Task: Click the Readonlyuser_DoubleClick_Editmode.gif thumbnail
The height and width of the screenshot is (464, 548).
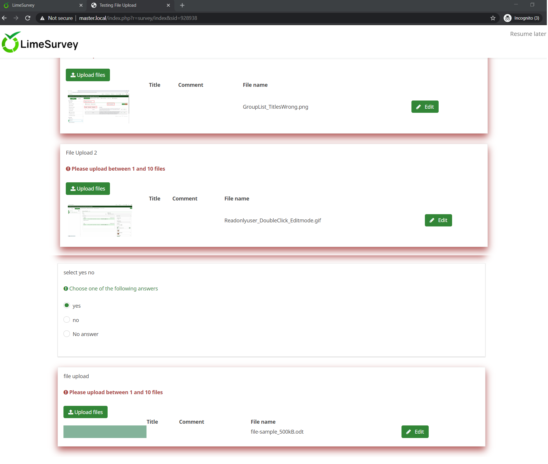Action: point(100,220)
